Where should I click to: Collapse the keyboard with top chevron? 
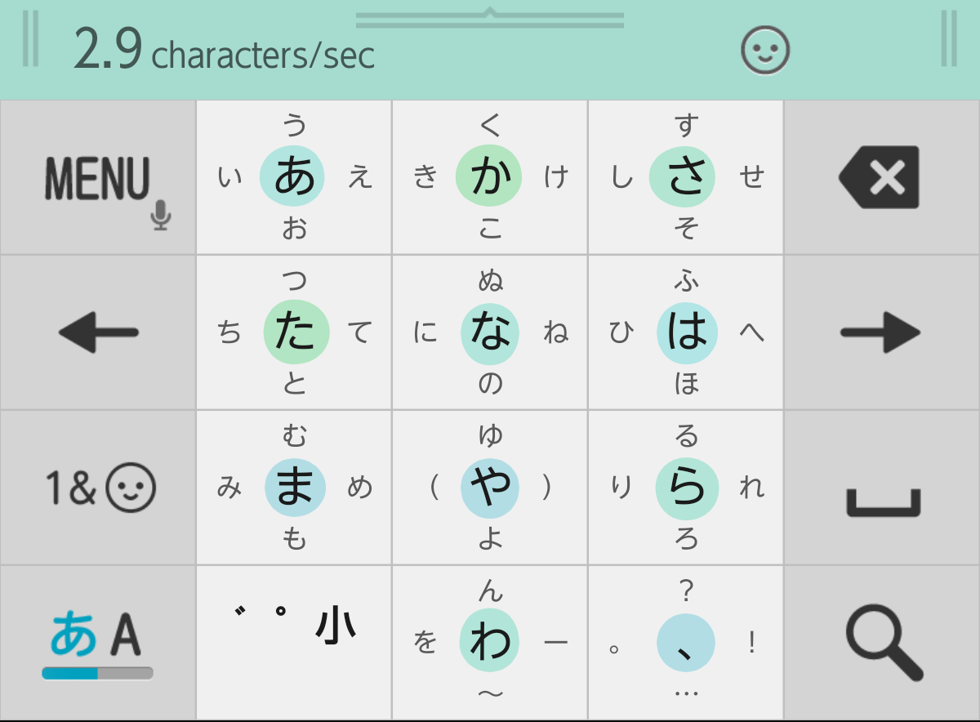click(488, 11)
